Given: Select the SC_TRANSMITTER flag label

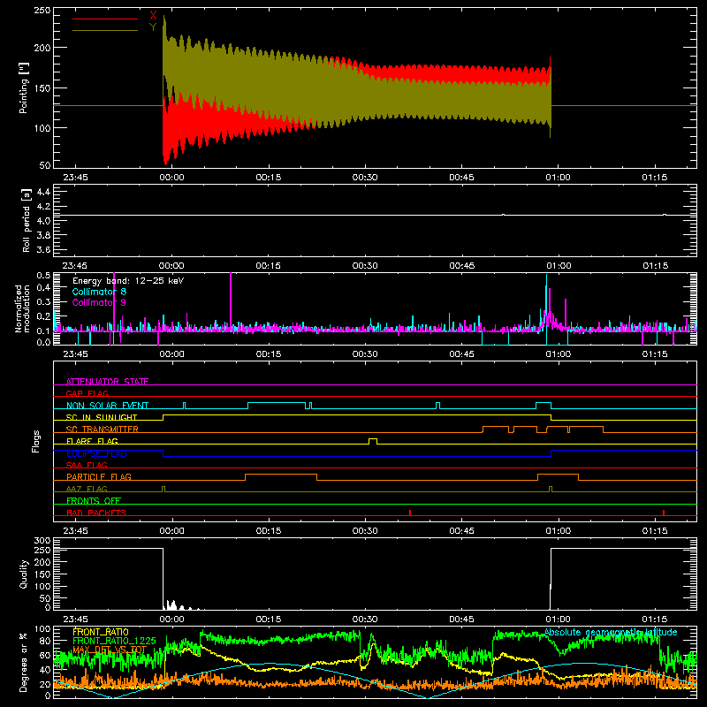Looking at the screenshot, I should click(102, 430).
